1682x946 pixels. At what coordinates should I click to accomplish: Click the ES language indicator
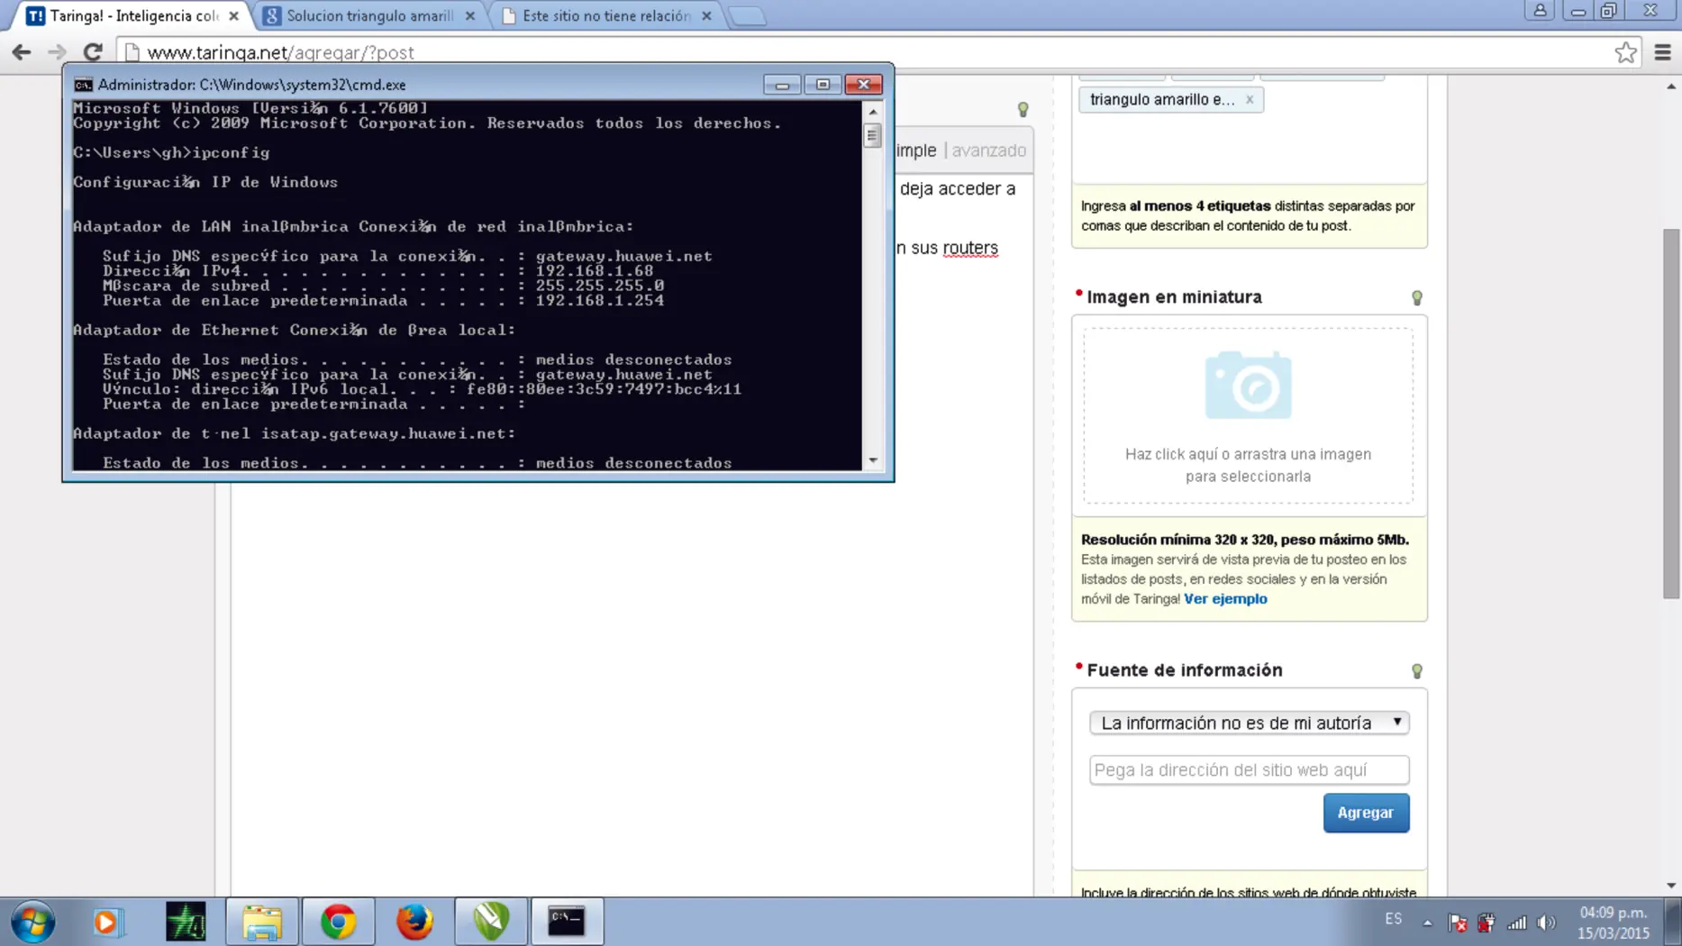tap(1393, 918)
